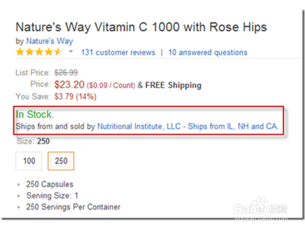Click the struck-through $26.99 list price
The width and height of the screenshot is (305, 229).
click(66, 73)
